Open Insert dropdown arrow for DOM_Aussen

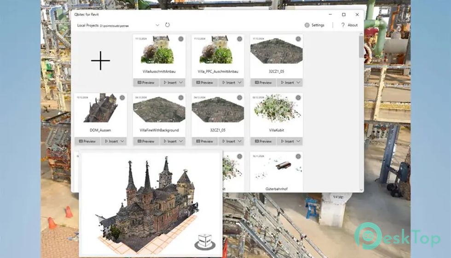(x=123, y=141)
